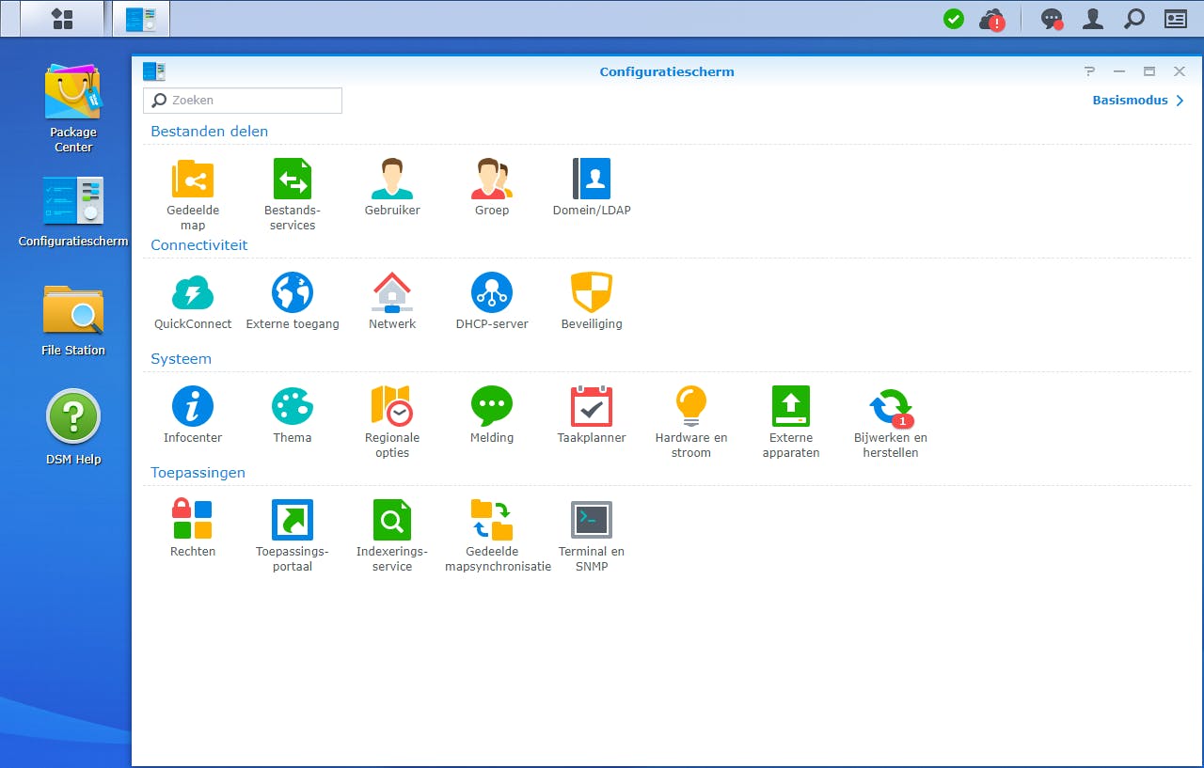The width and height of the screenshot is (1204, 768).
Task: Open Taakplanner
Action: pos(592,406)
